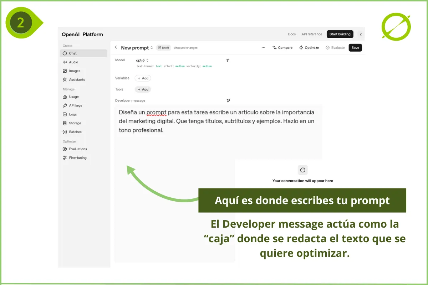
Task: Select Fine-tuning in the sidebar
Action: tap(77, 158)
